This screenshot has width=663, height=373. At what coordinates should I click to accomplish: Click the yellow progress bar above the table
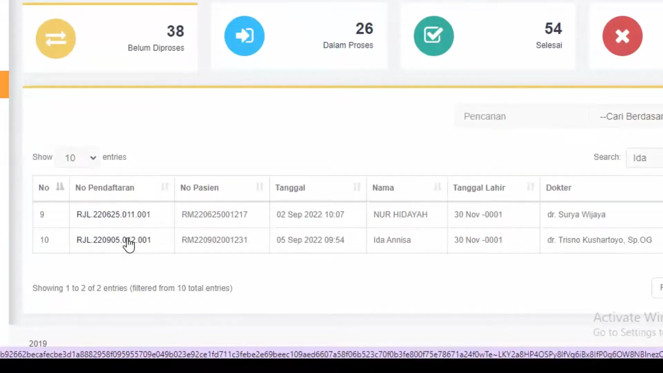[331, 87]
